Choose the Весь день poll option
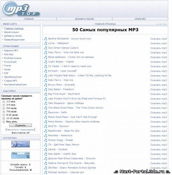The width and height of the screenshot is (172, 175). pos(4,122)
